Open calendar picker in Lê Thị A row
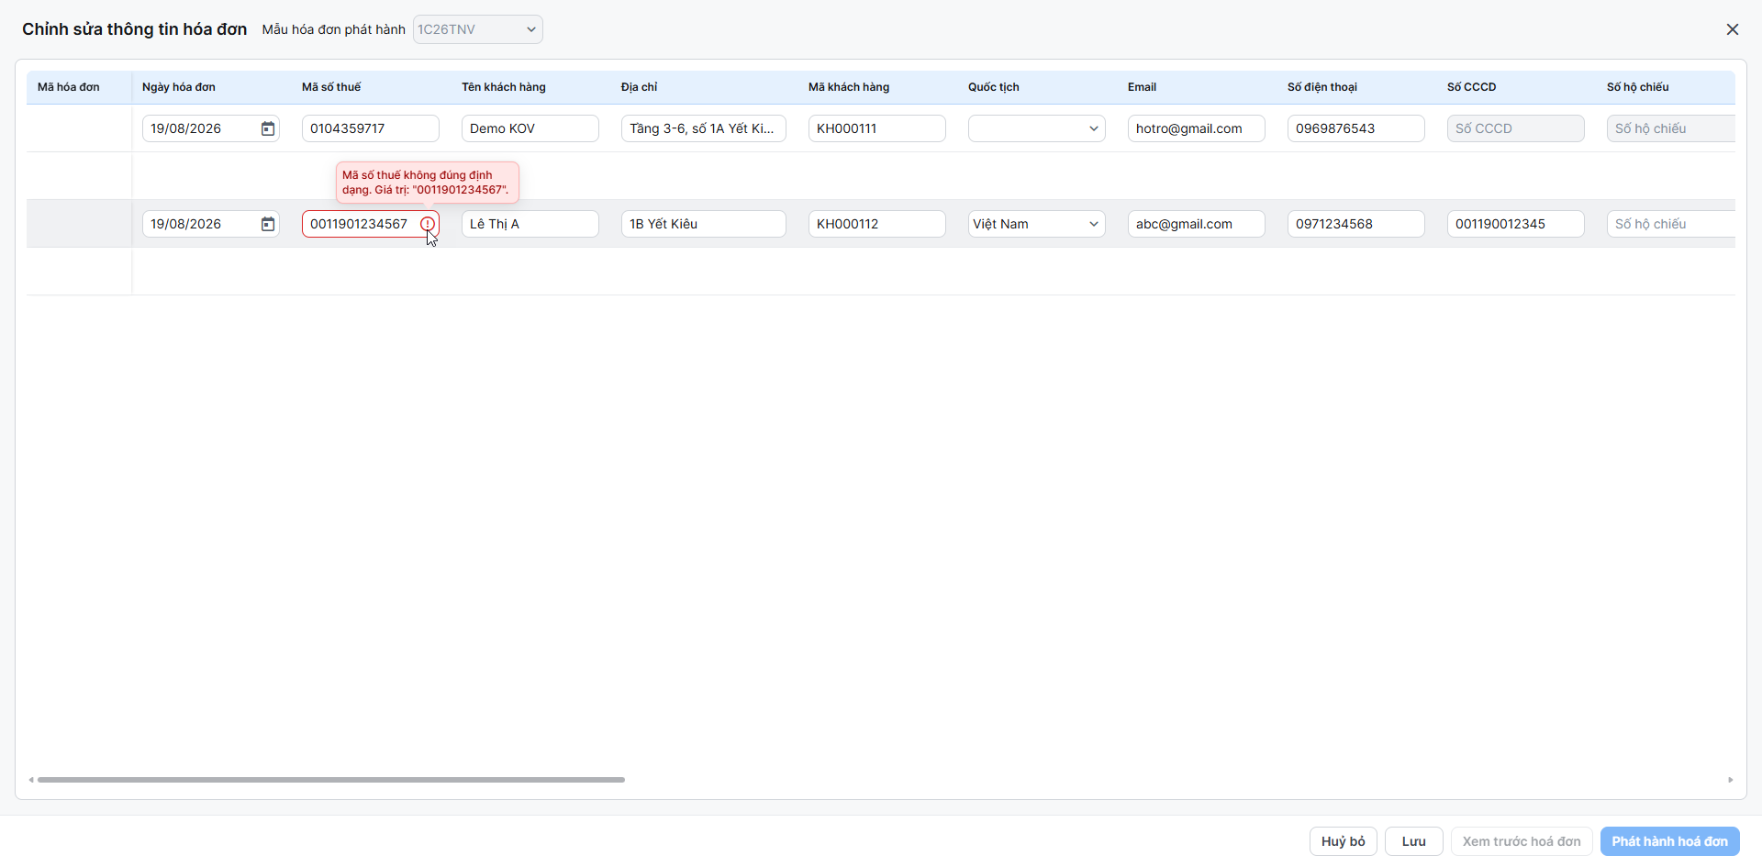This screenshot has width=1762, height=867. pos(268,224)
